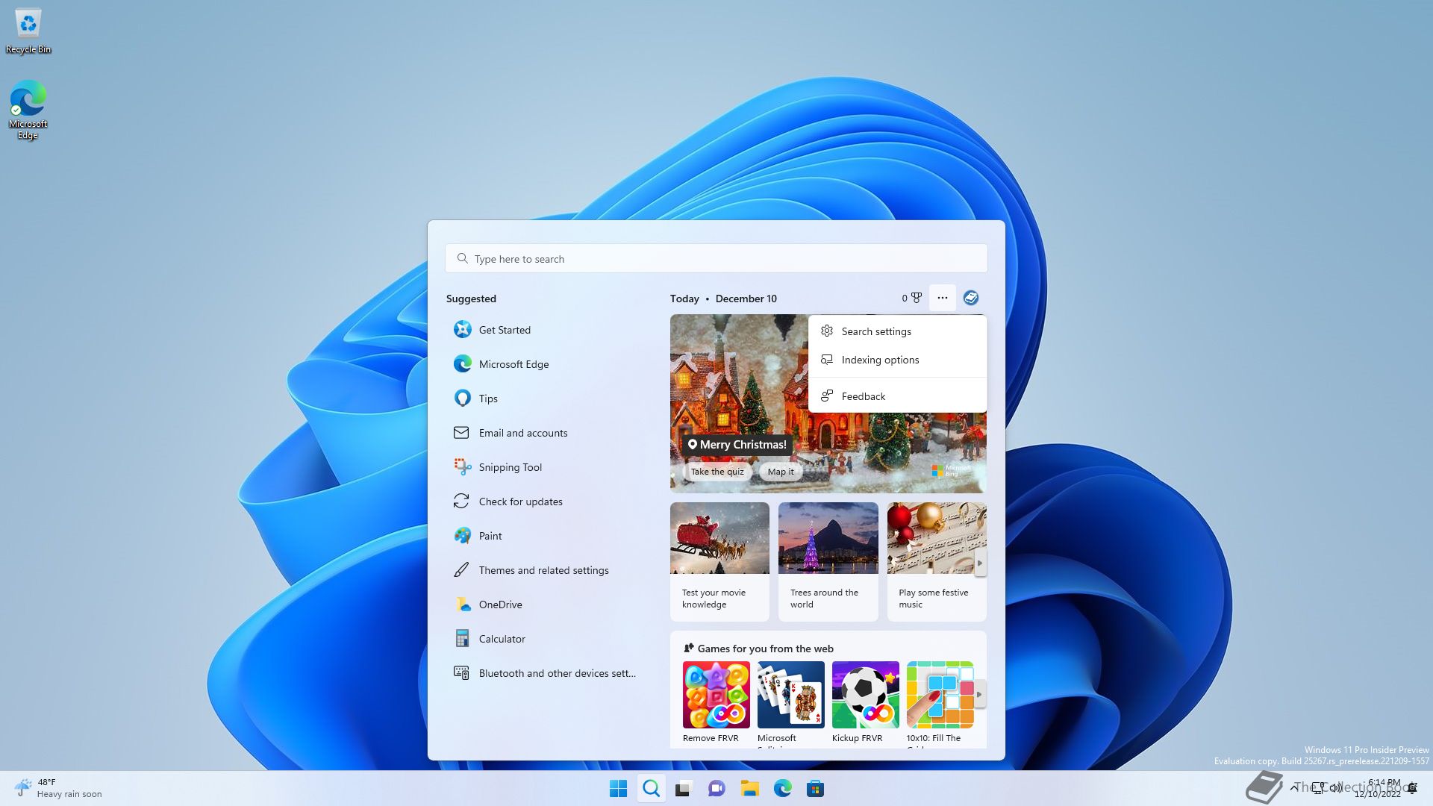Open the Trees around the world card
The width and height of the screenshot is (1433, 806).
coord(828,561)
